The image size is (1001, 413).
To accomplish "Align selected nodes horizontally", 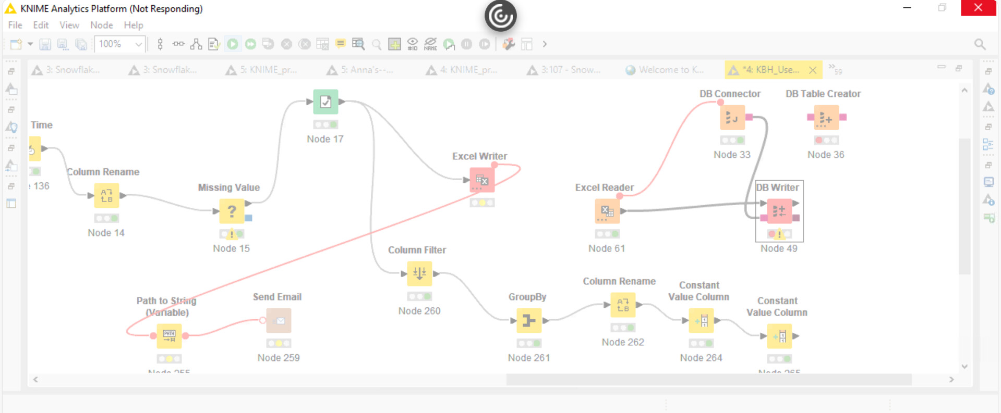I will click(x=178, y=44).
